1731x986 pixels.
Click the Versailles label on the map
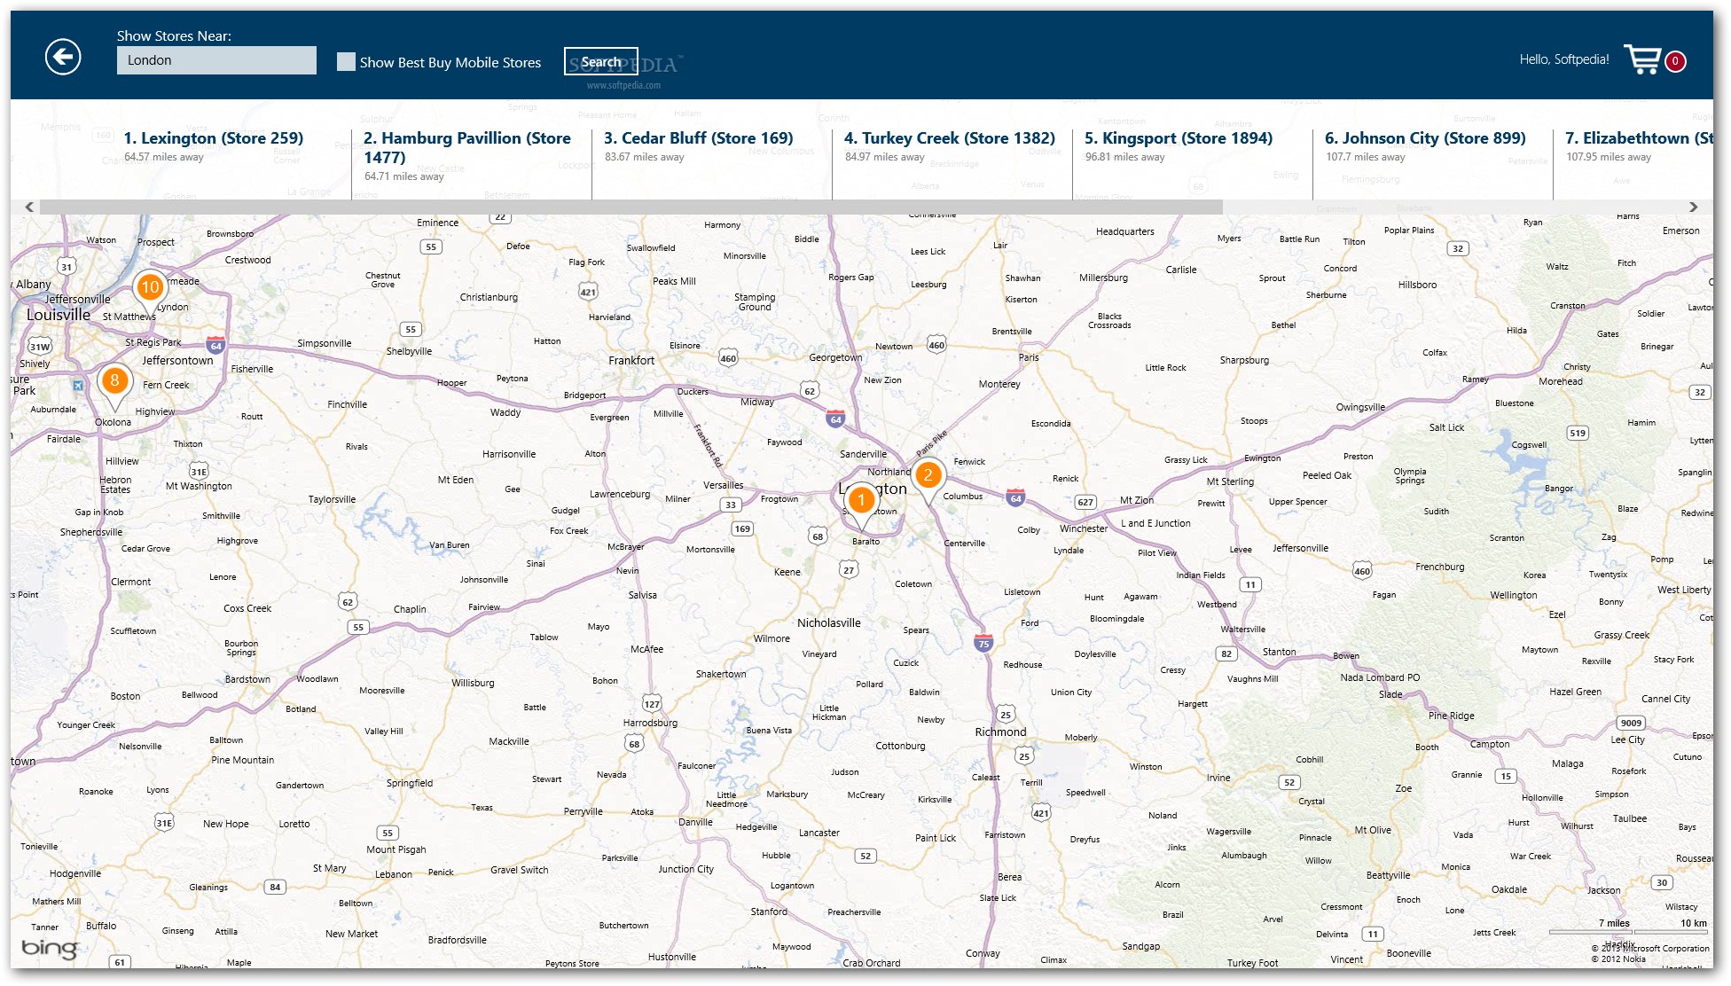pyautogui.click(x=723, y=485)
